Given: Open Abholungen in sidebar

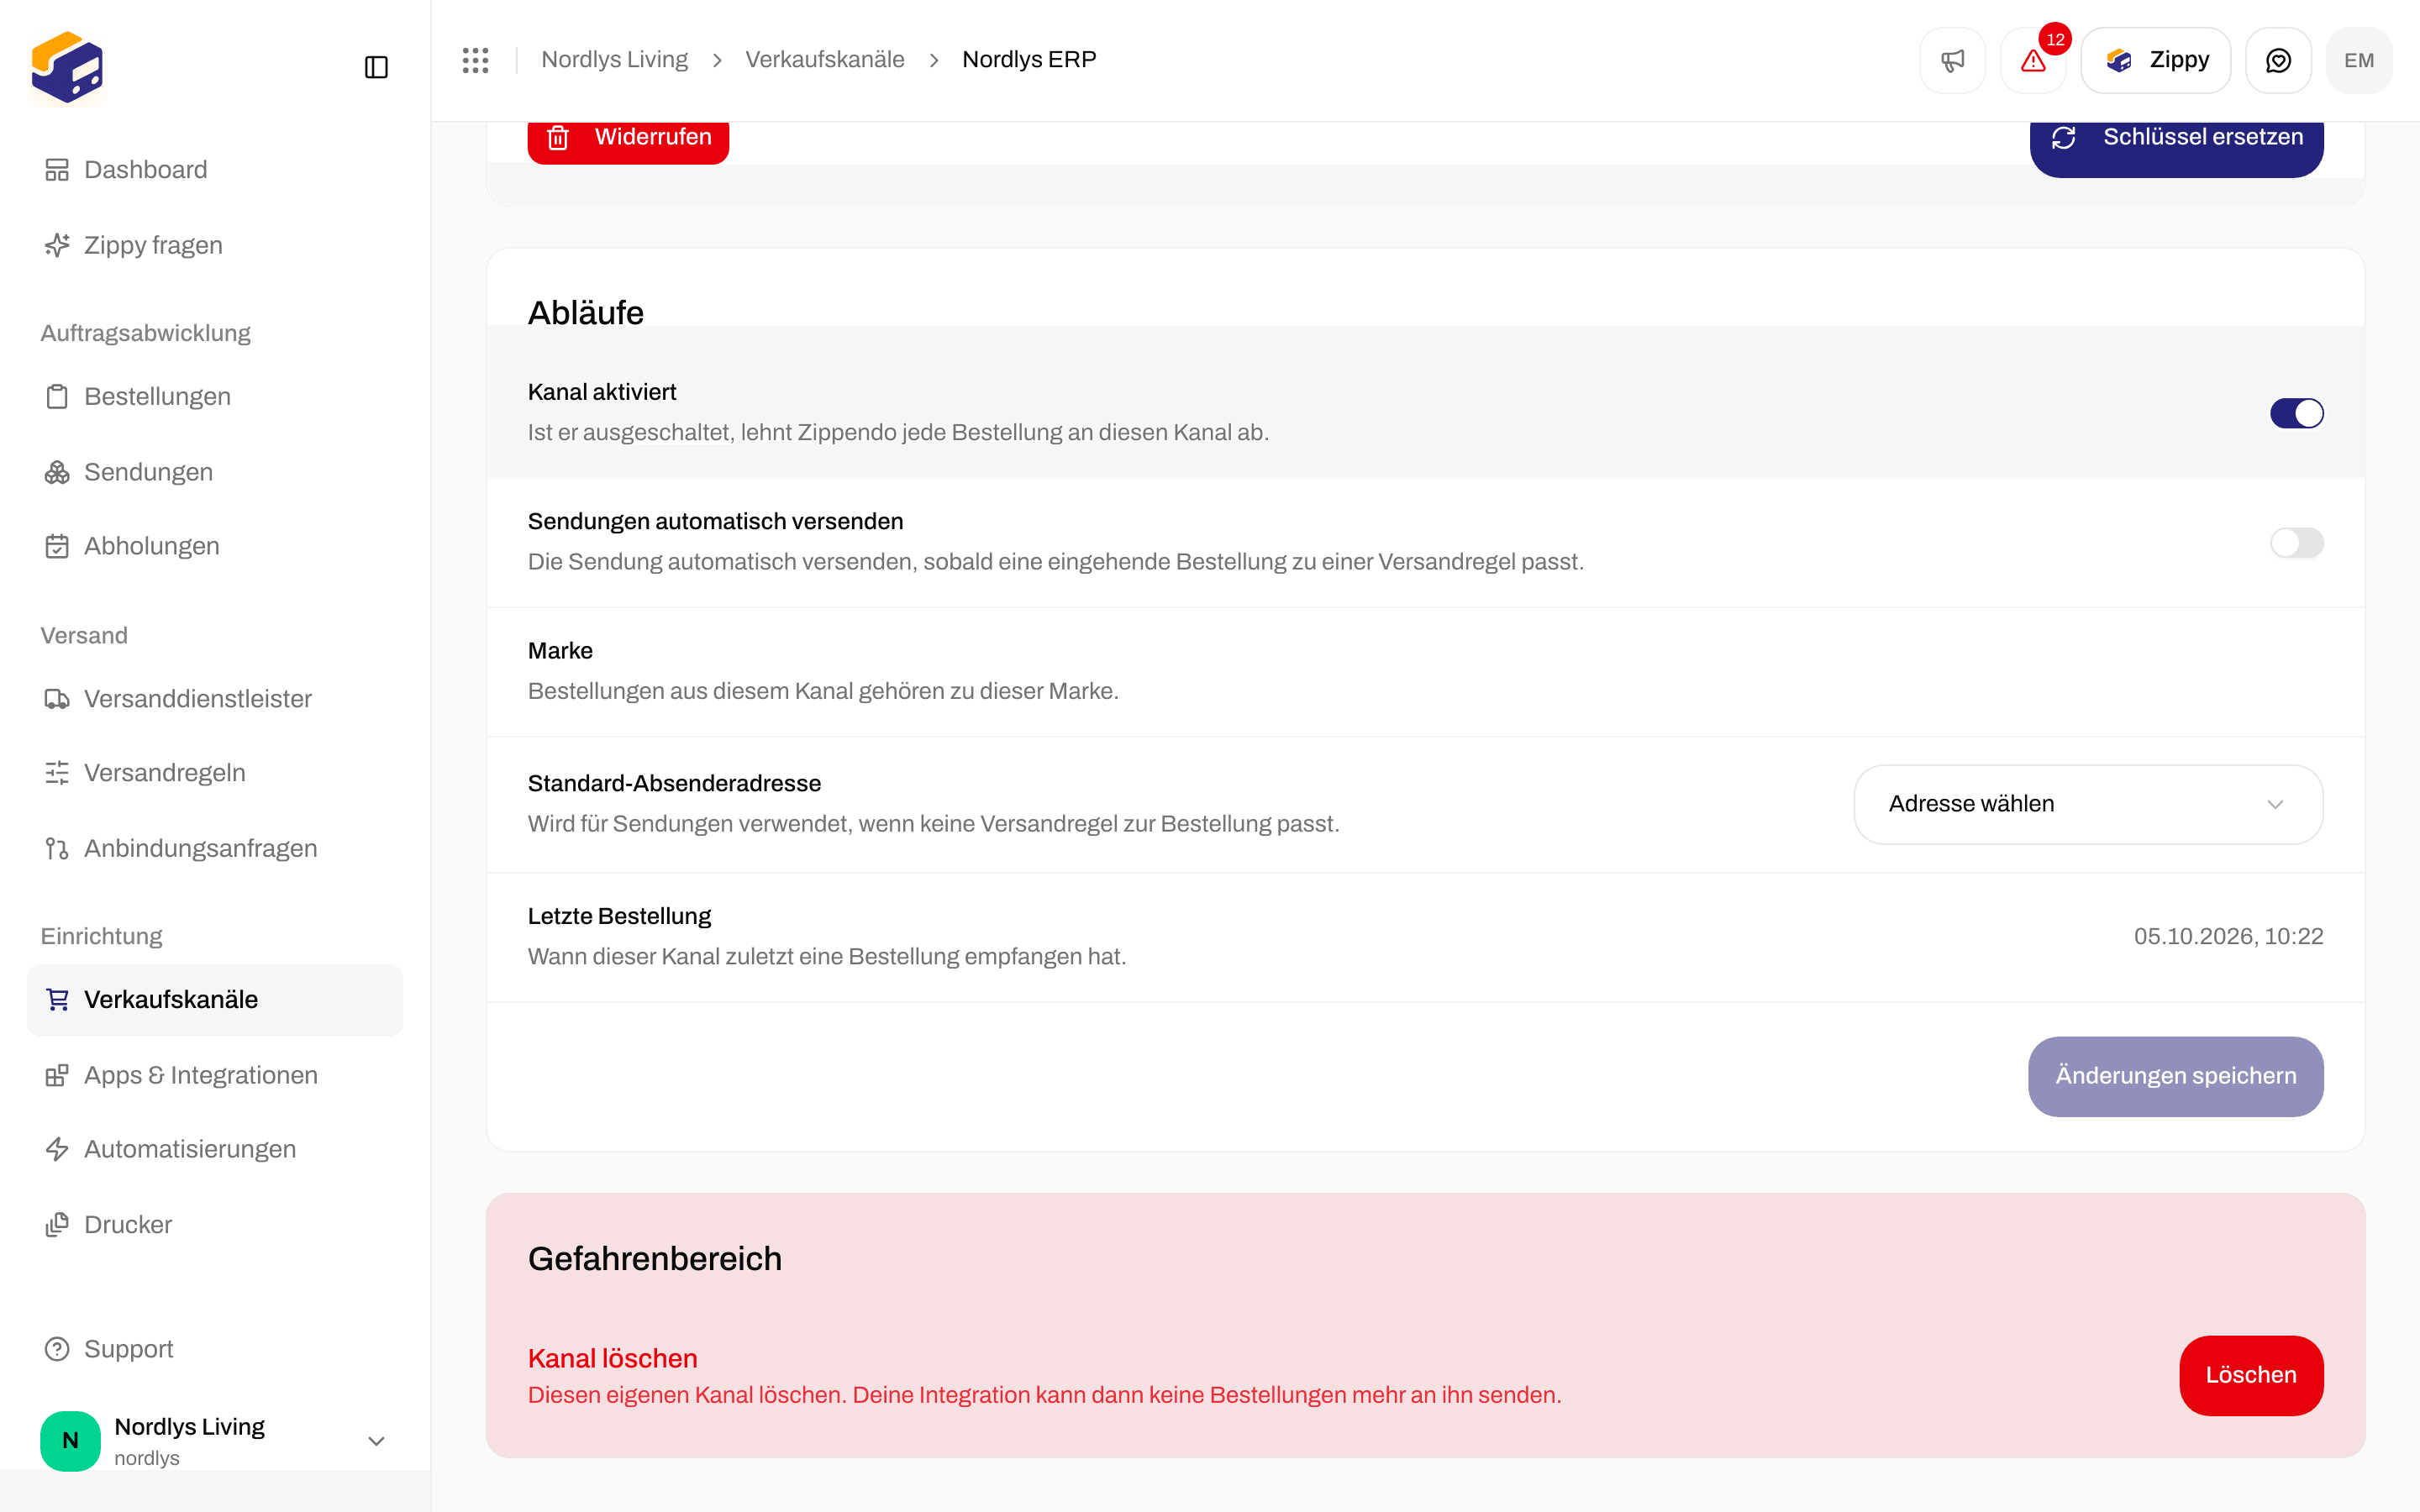Looking at the screenshot, I should pyautogui.click(x=215, y=546).
